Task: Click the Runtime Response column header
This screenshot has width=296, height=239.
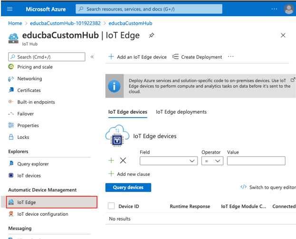Action: 190,206
